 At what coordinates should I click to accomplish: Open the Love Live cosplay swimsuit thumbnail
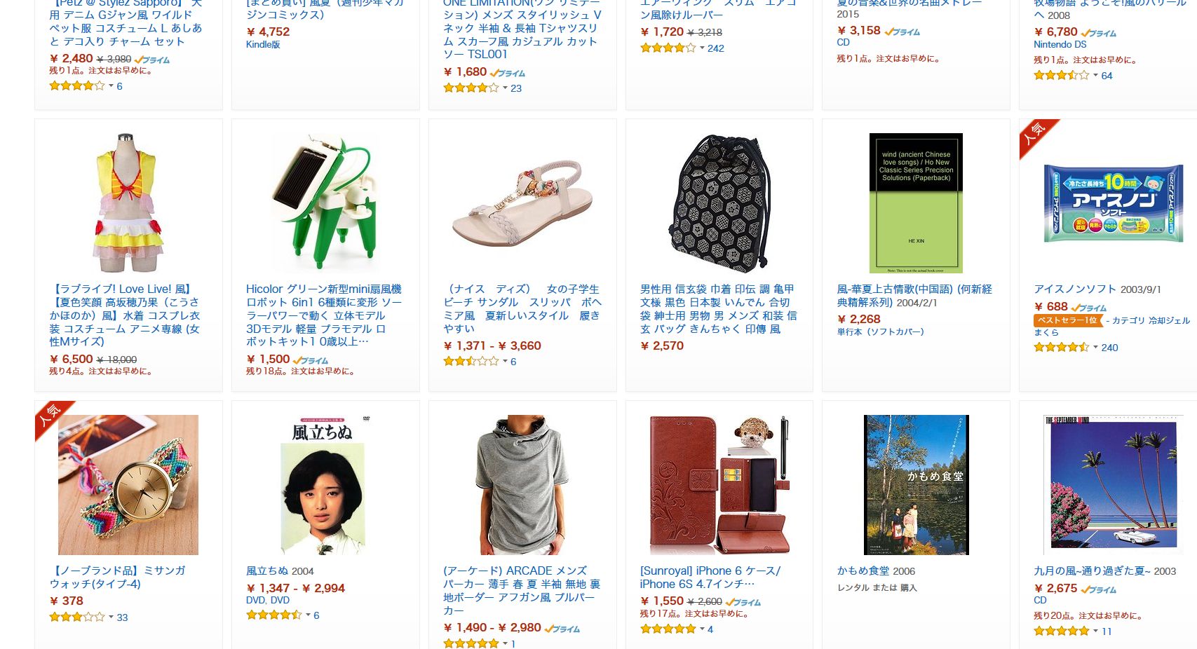128,203
